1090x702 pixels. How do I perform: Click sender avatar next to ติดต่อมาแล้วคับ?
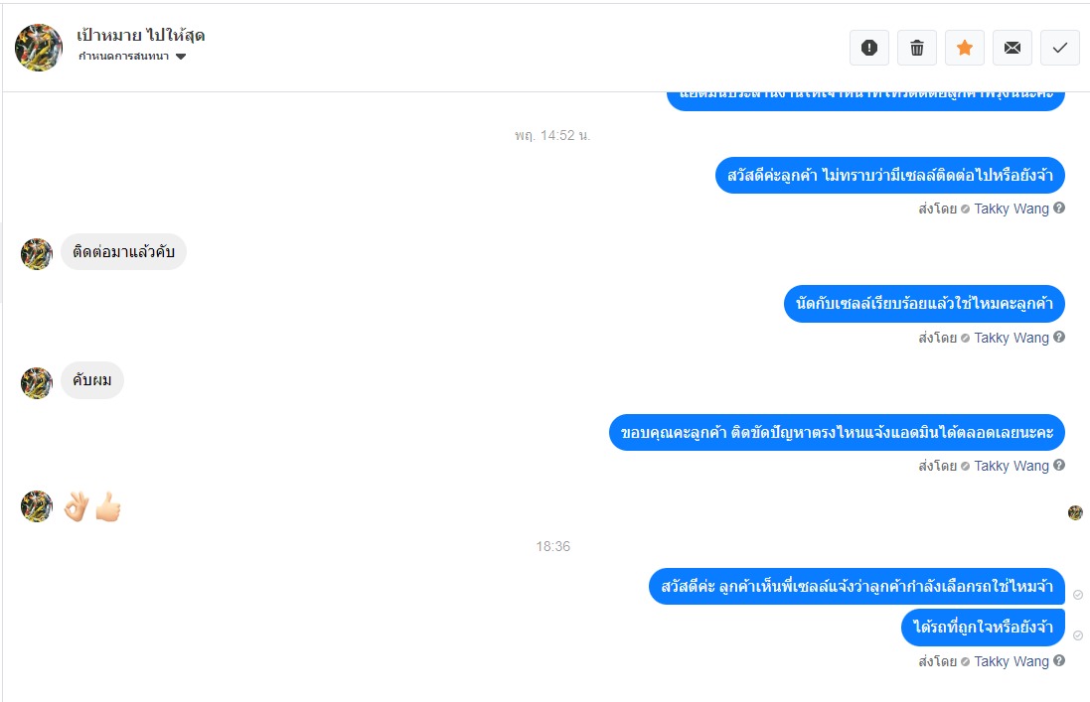37,254
